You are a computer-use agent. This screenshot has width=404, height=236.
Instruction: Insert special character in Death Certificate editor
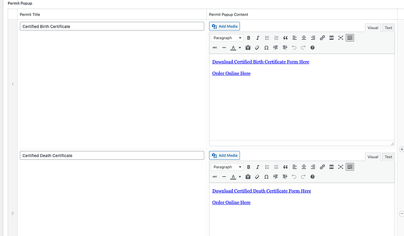266,177
